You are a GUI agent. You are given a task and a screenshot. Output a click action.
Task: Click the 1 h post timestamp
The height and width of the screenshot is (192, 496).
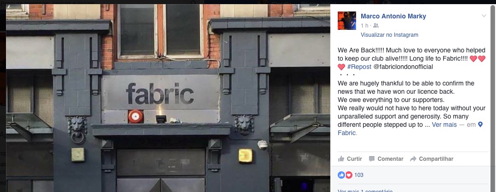click(x=364, y=26)
